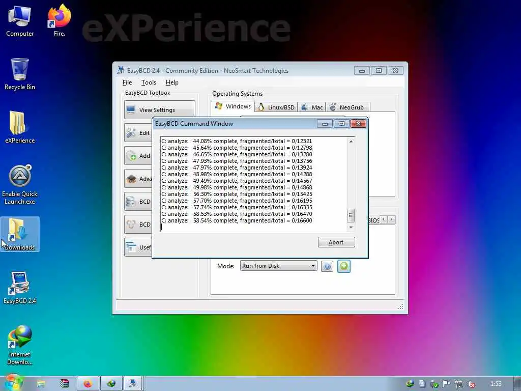Click the Useful Utilities toolbox button

pyautogui.click(x=138, y=247)
